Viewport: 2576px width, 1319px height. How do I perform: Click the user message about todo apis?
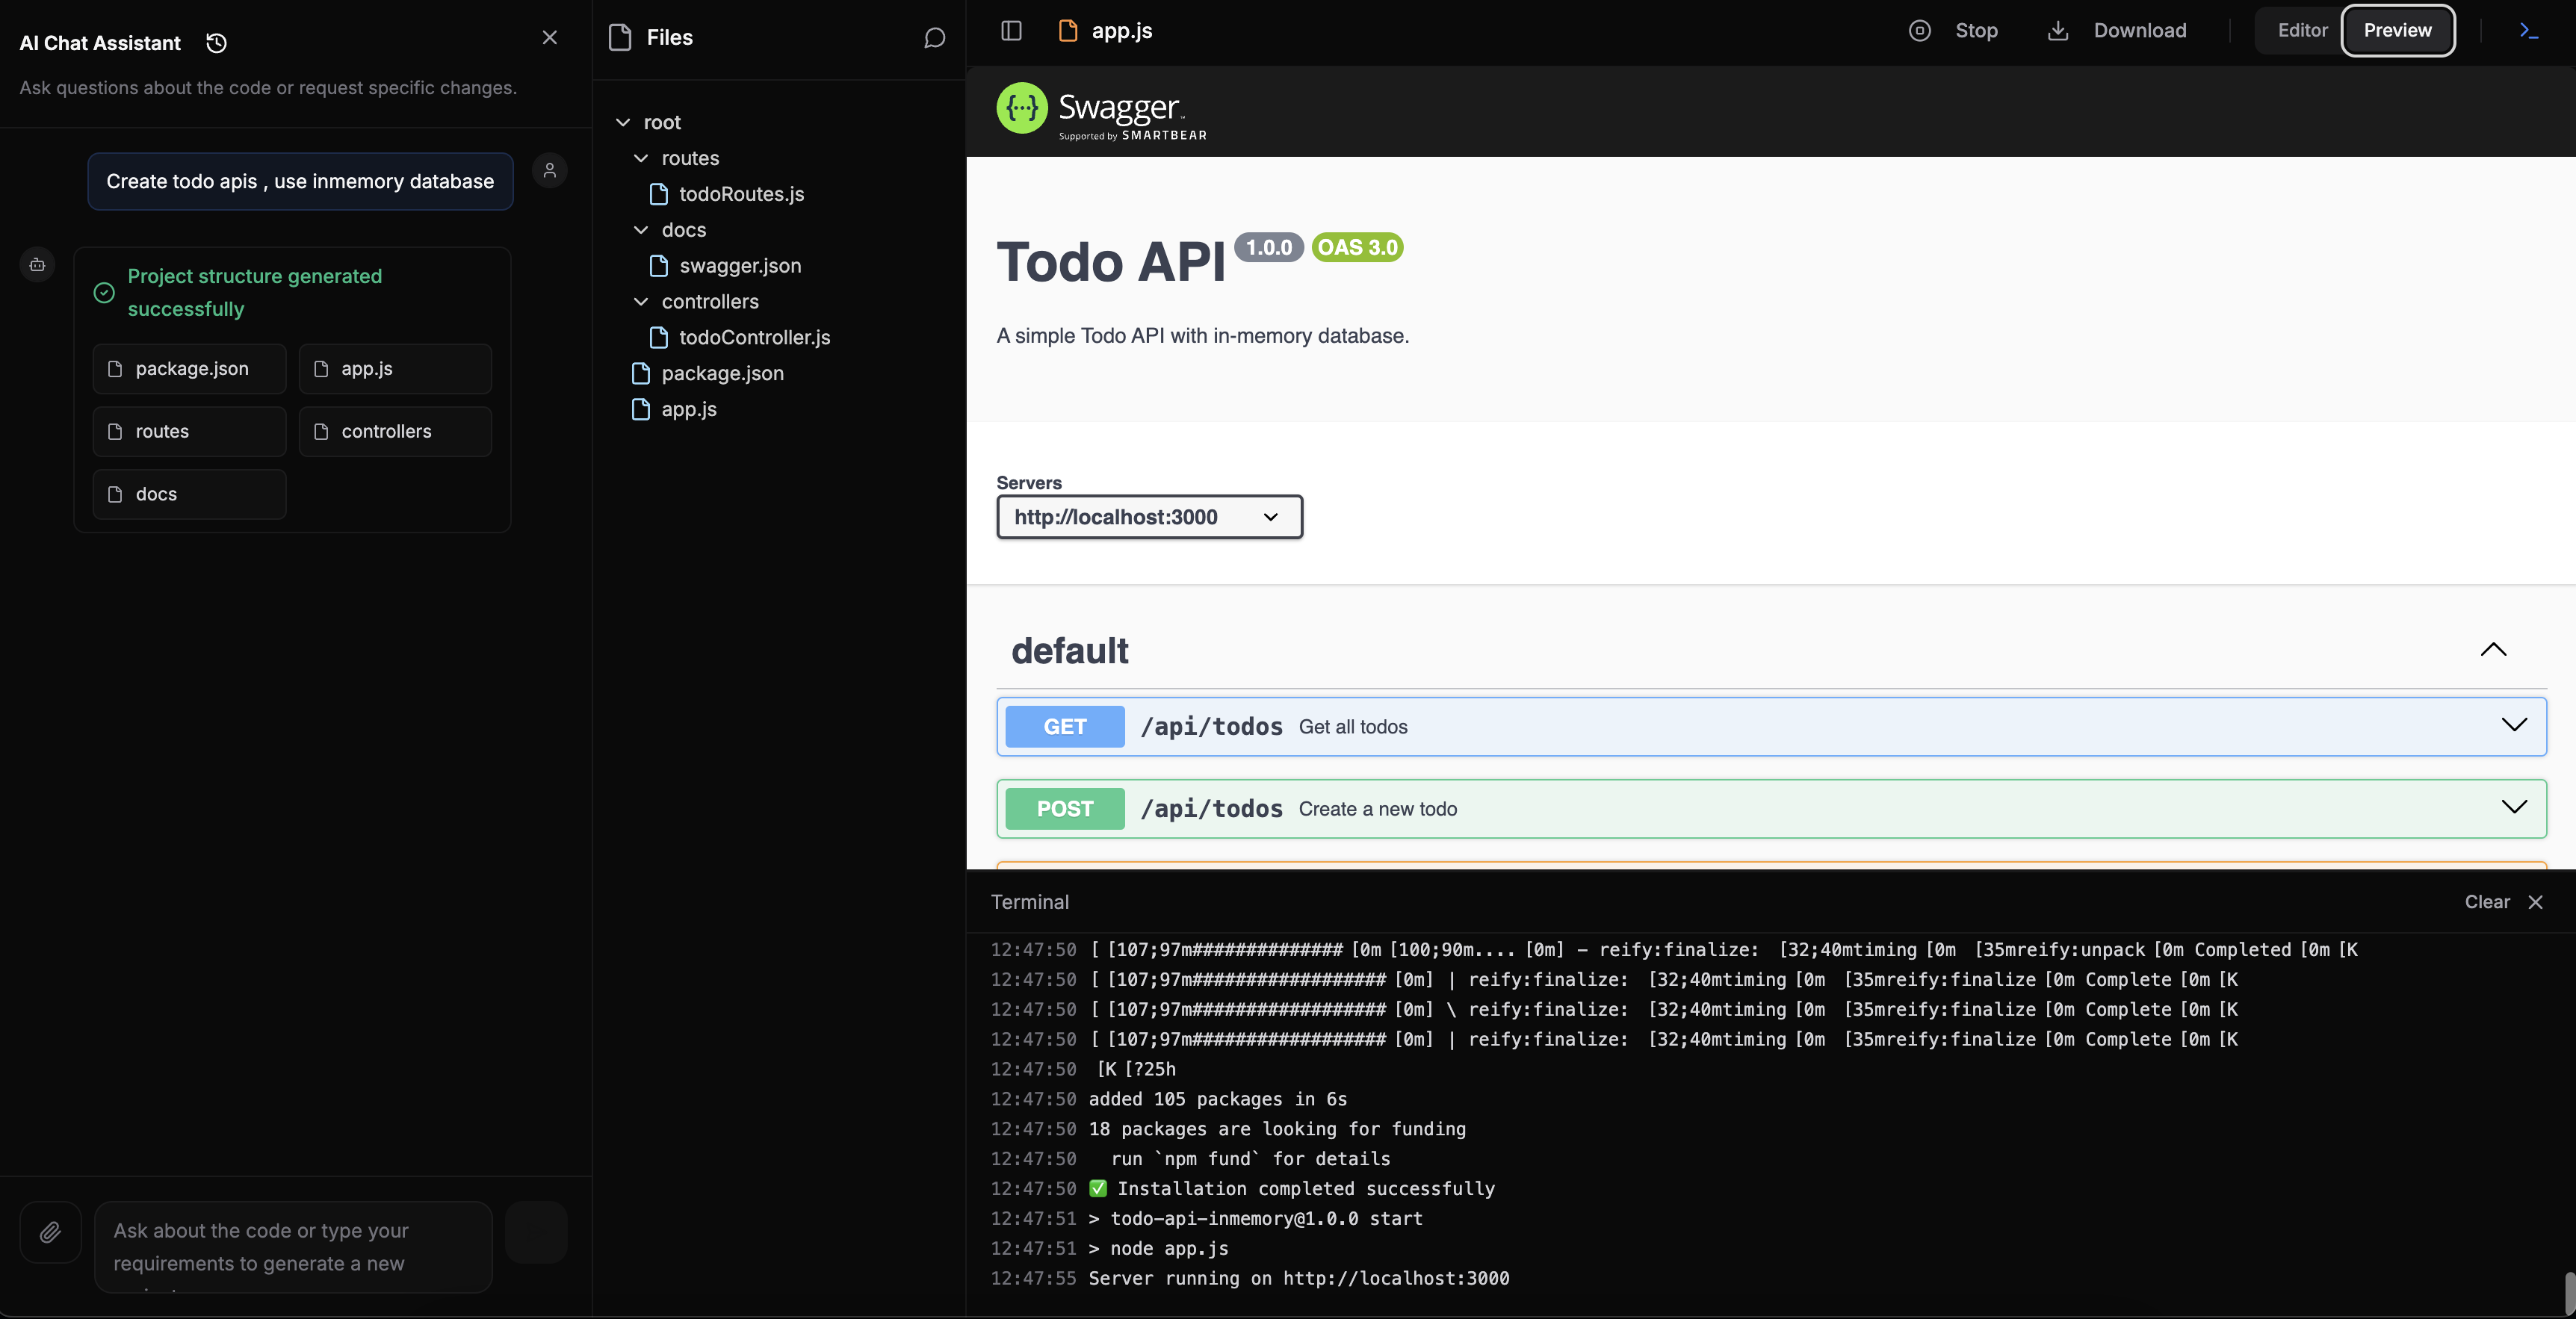[x=300, y=181]
